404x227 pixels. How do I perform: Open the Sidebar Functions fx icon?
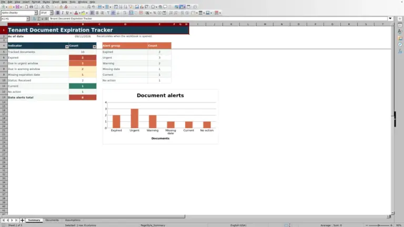point(400,51)
